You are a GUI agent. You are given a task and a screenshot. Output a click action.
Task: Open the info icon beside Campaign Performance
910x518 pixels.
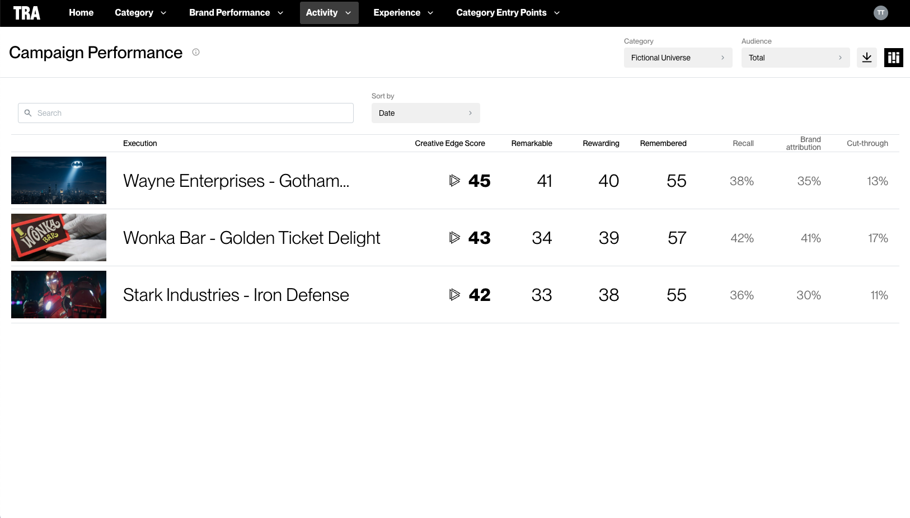tap(196, 52)
